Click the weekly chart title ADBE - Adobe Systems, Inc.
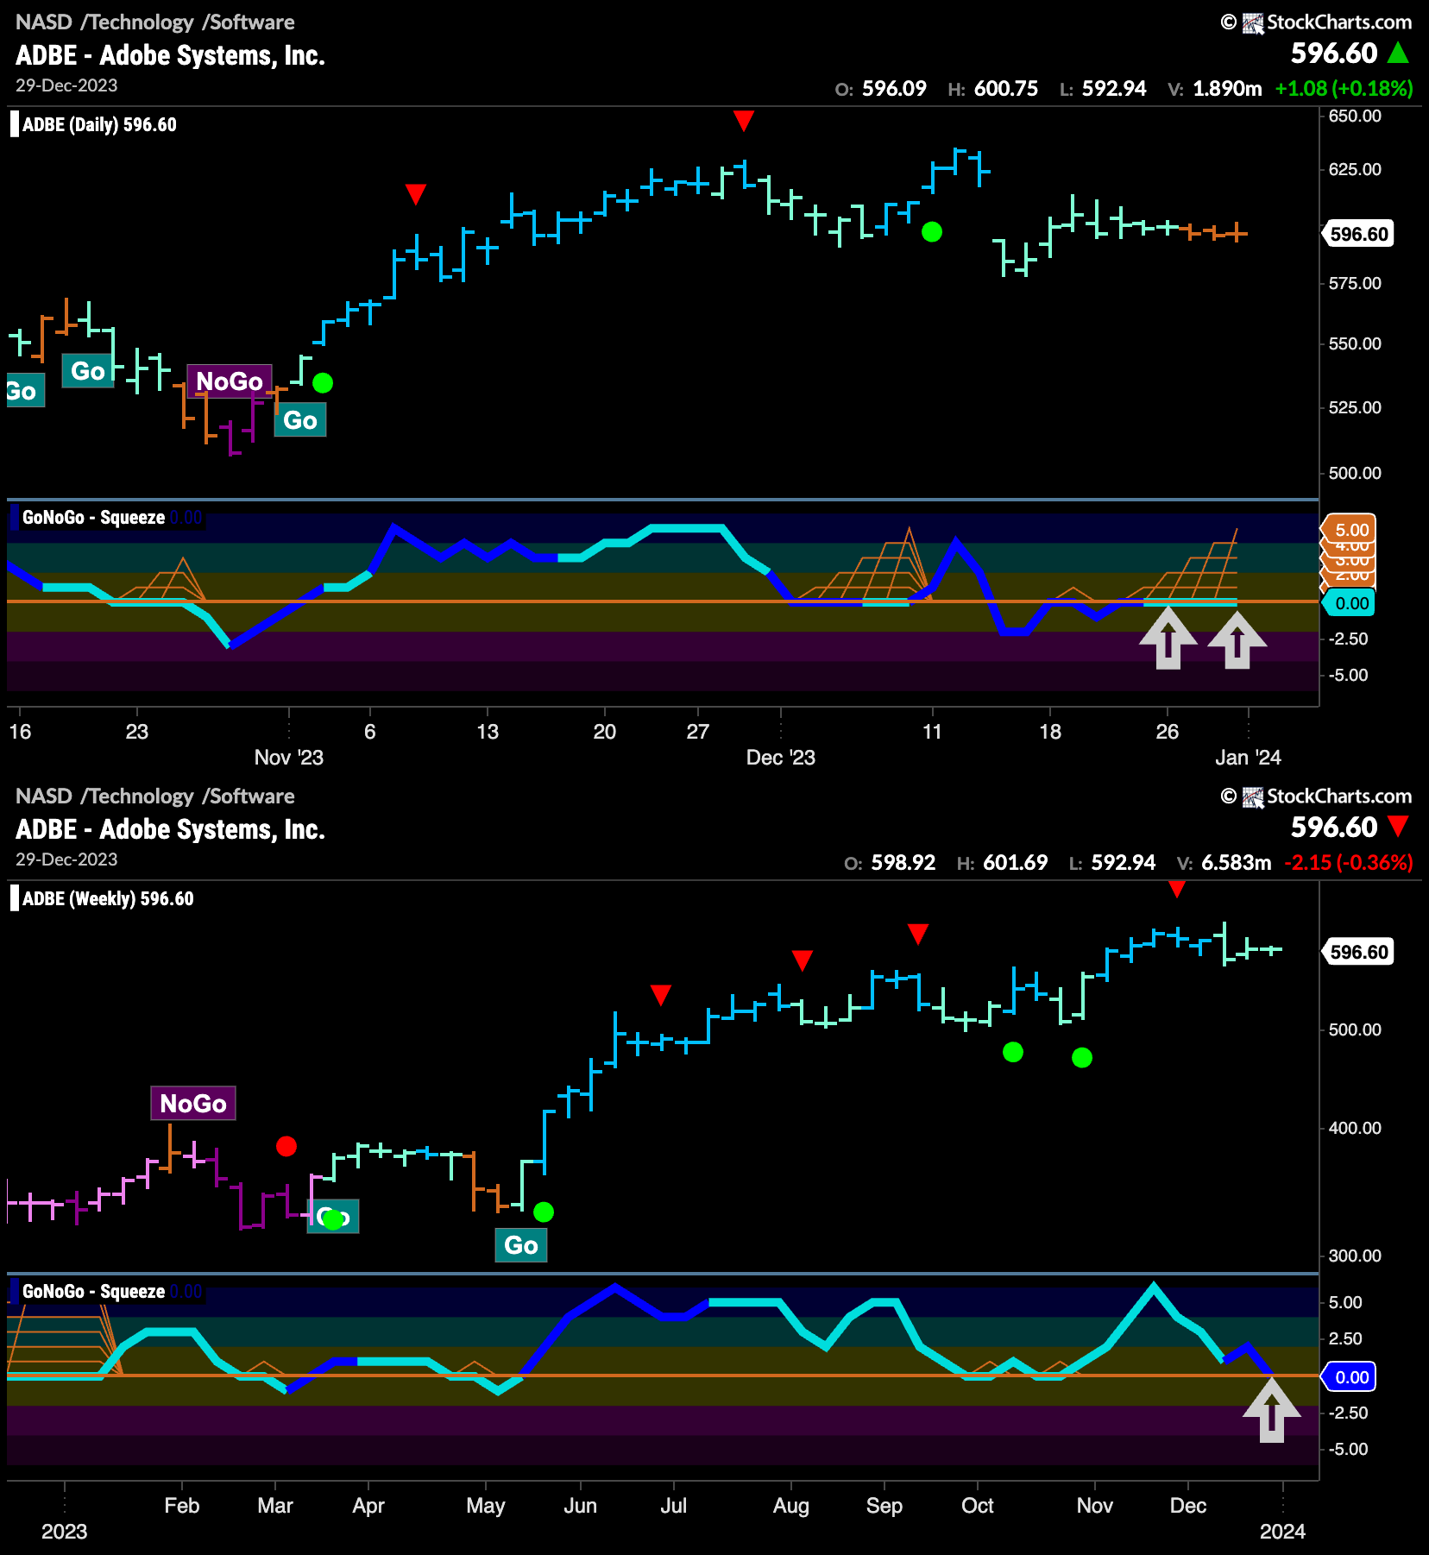Screen dimensions: 1429x1555 (170, 829)
